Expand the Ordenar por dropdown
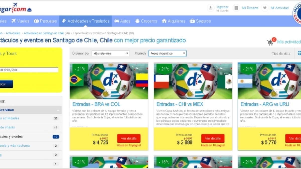 click(x=110, y=53)
